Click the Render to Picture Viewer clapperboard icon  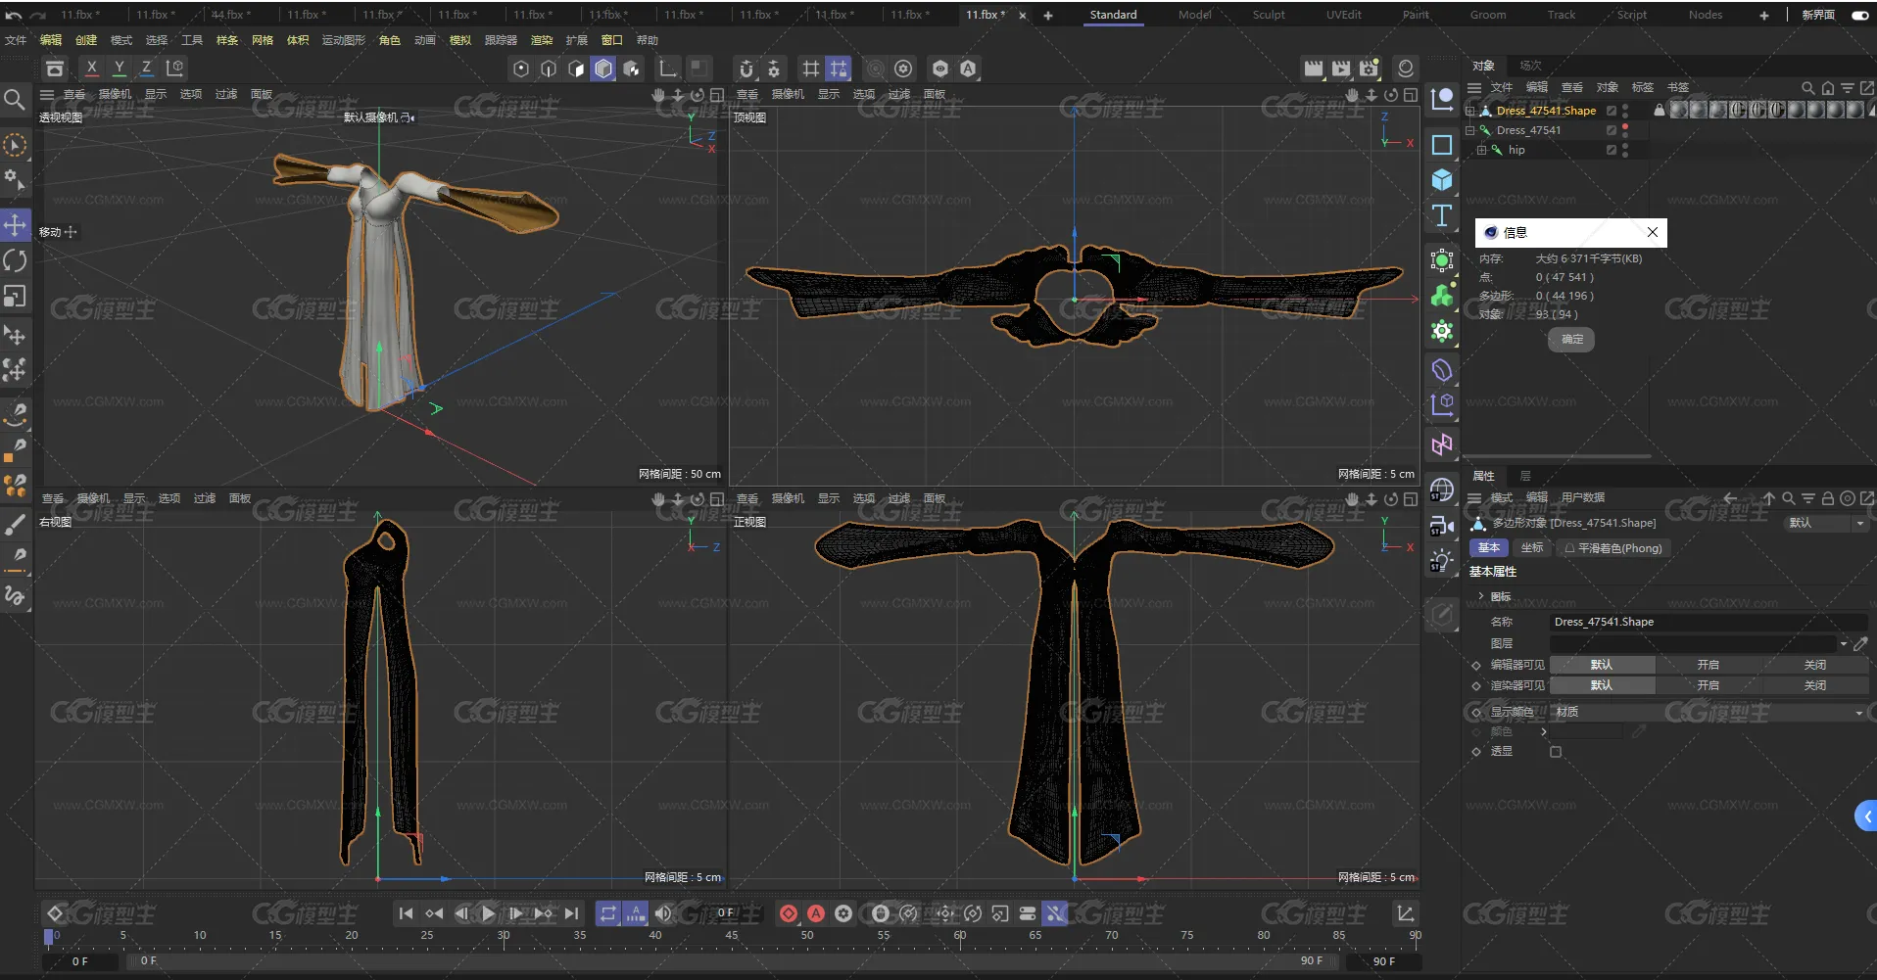pyautogui.click(x=1341, y=69)
